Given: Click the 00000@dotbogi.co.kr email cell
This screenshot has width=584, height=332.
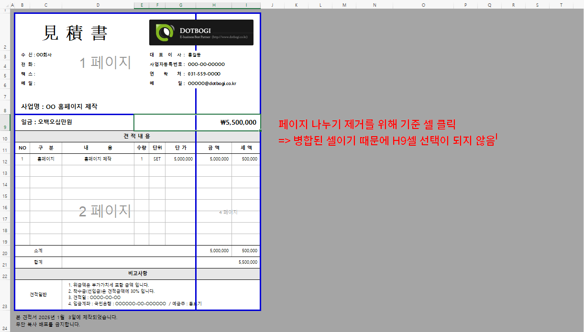Looking at the screenshot, I should click(x=212, y=83).
